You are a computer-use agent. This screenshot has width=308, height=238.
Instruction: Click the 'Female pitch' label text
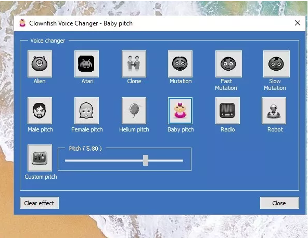[x=87, y=129]
